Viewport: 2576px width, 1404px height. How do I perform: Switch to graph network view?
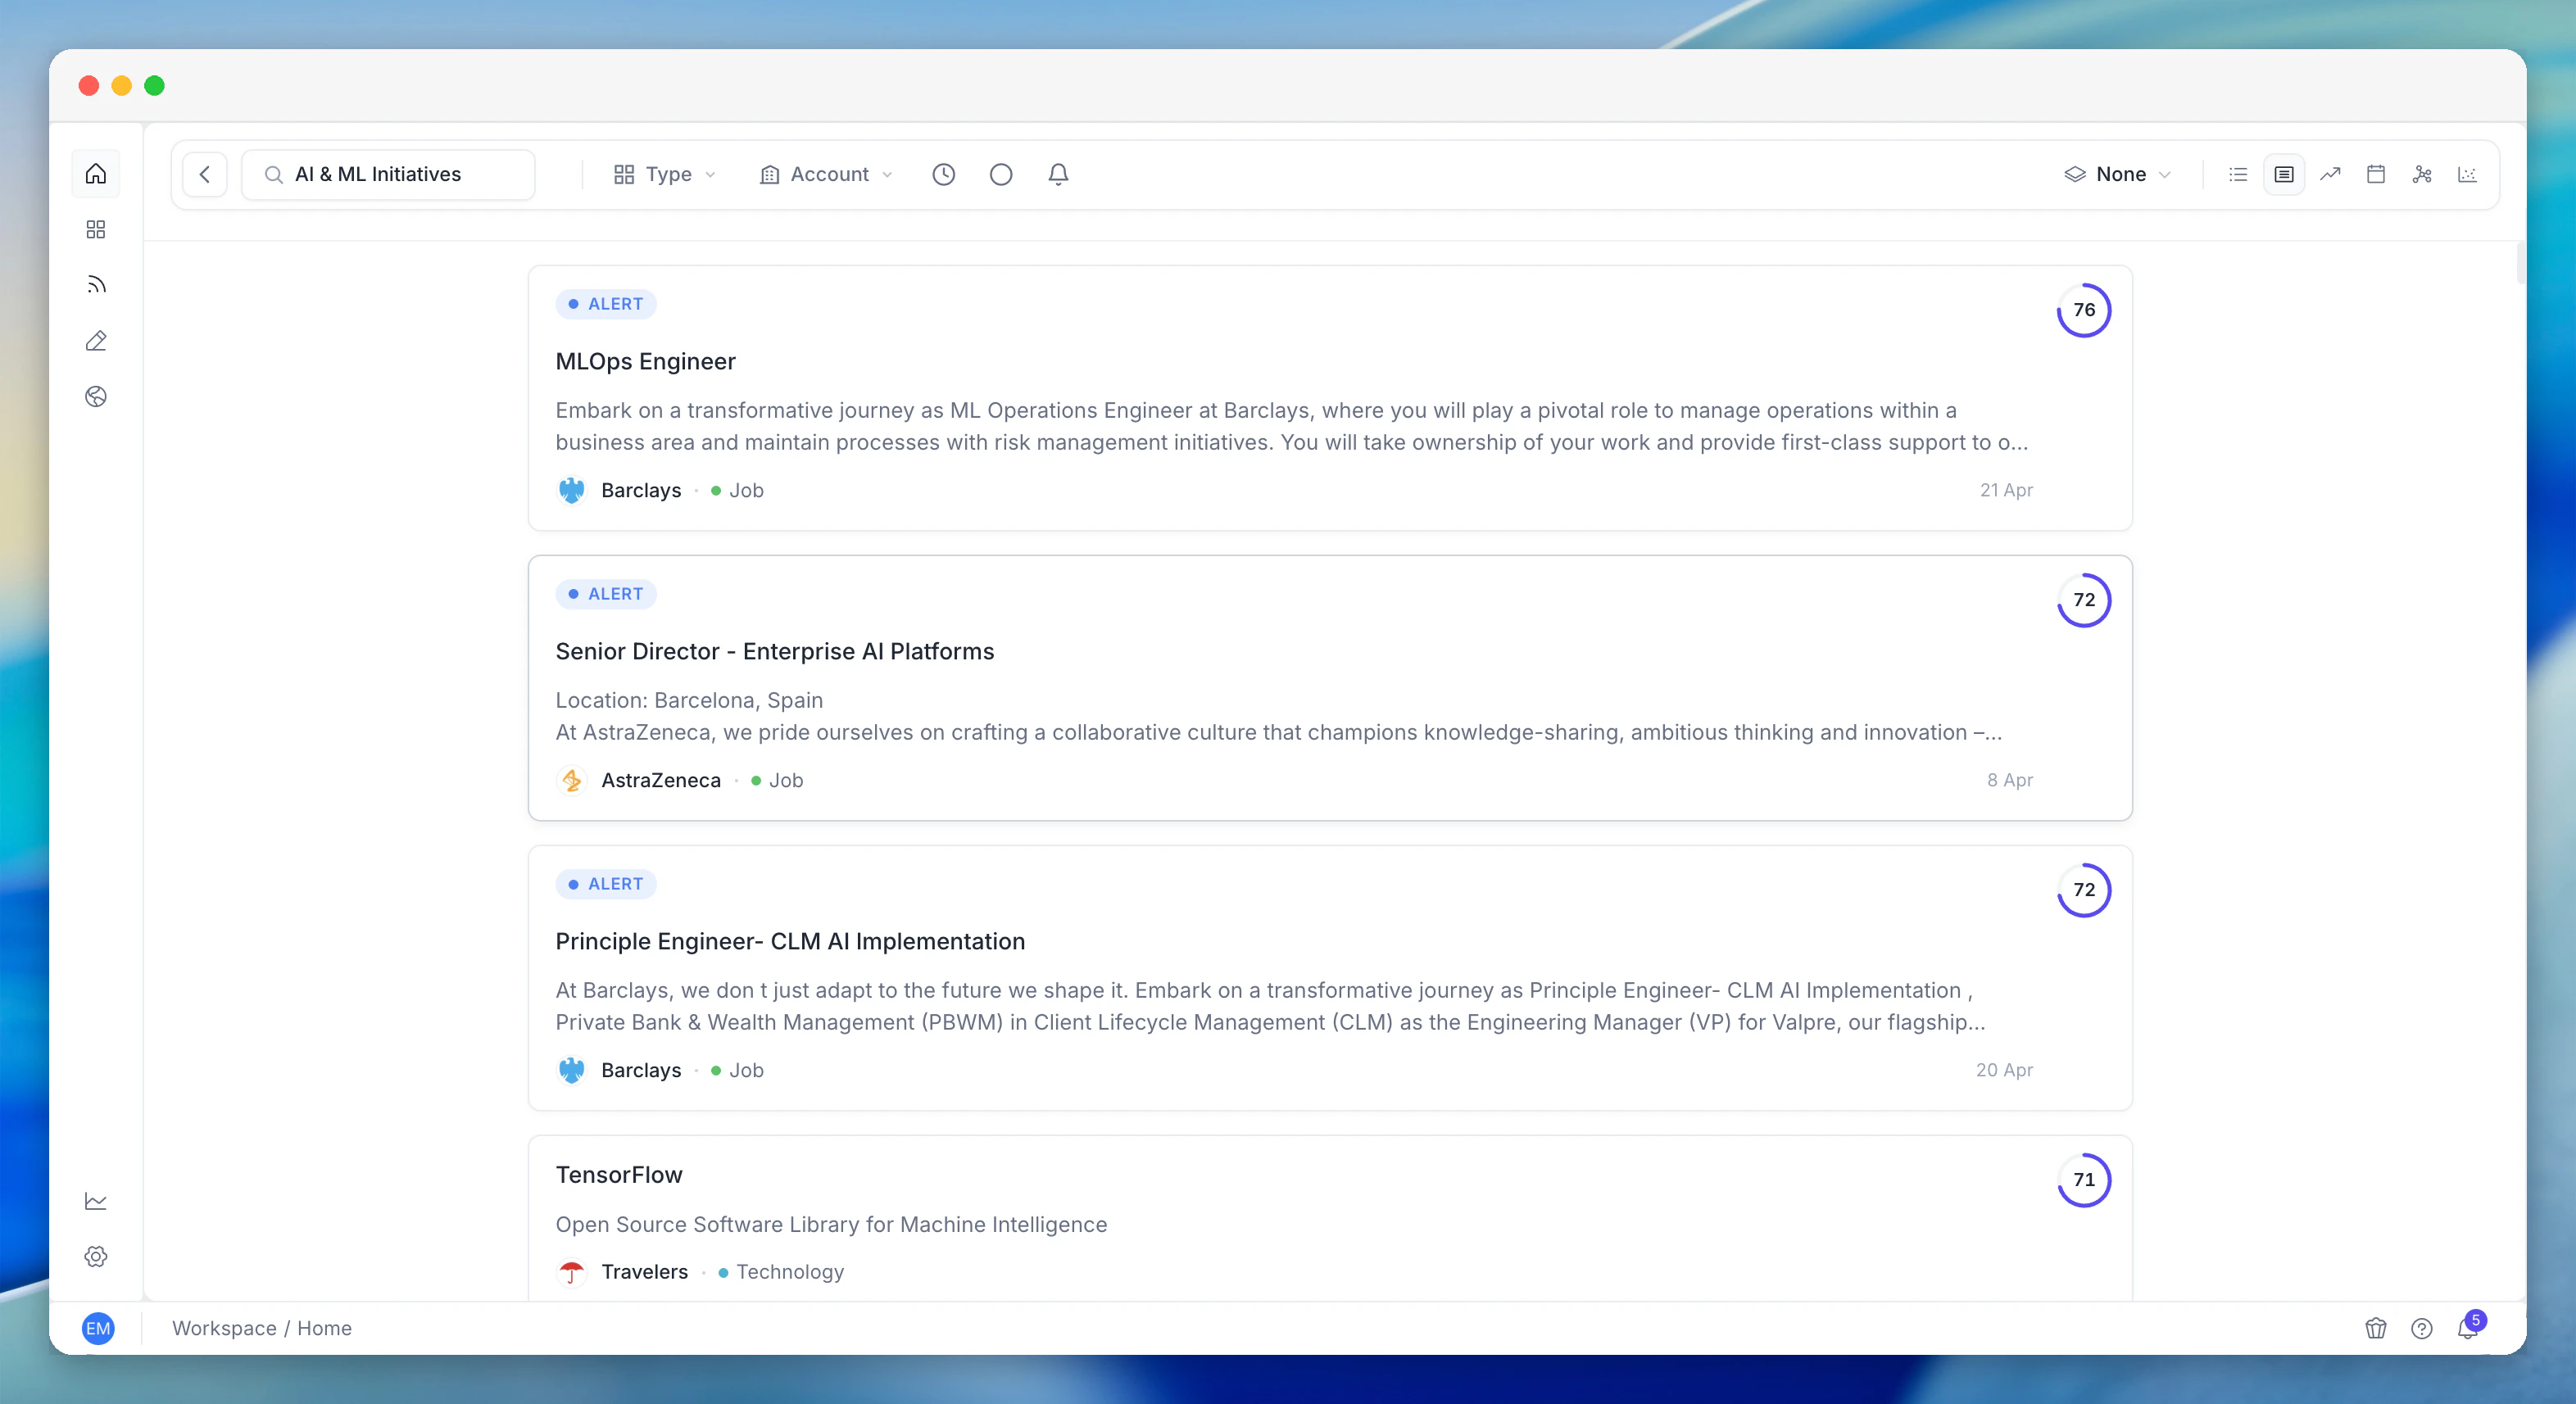[x=2422, y=174]
